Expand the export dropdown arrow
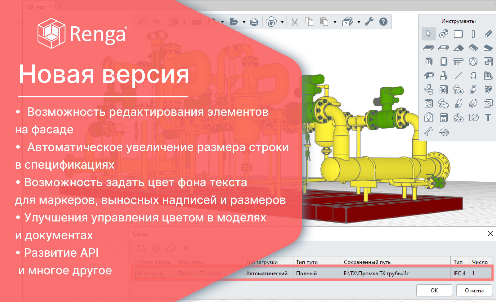 coord(244,22)
